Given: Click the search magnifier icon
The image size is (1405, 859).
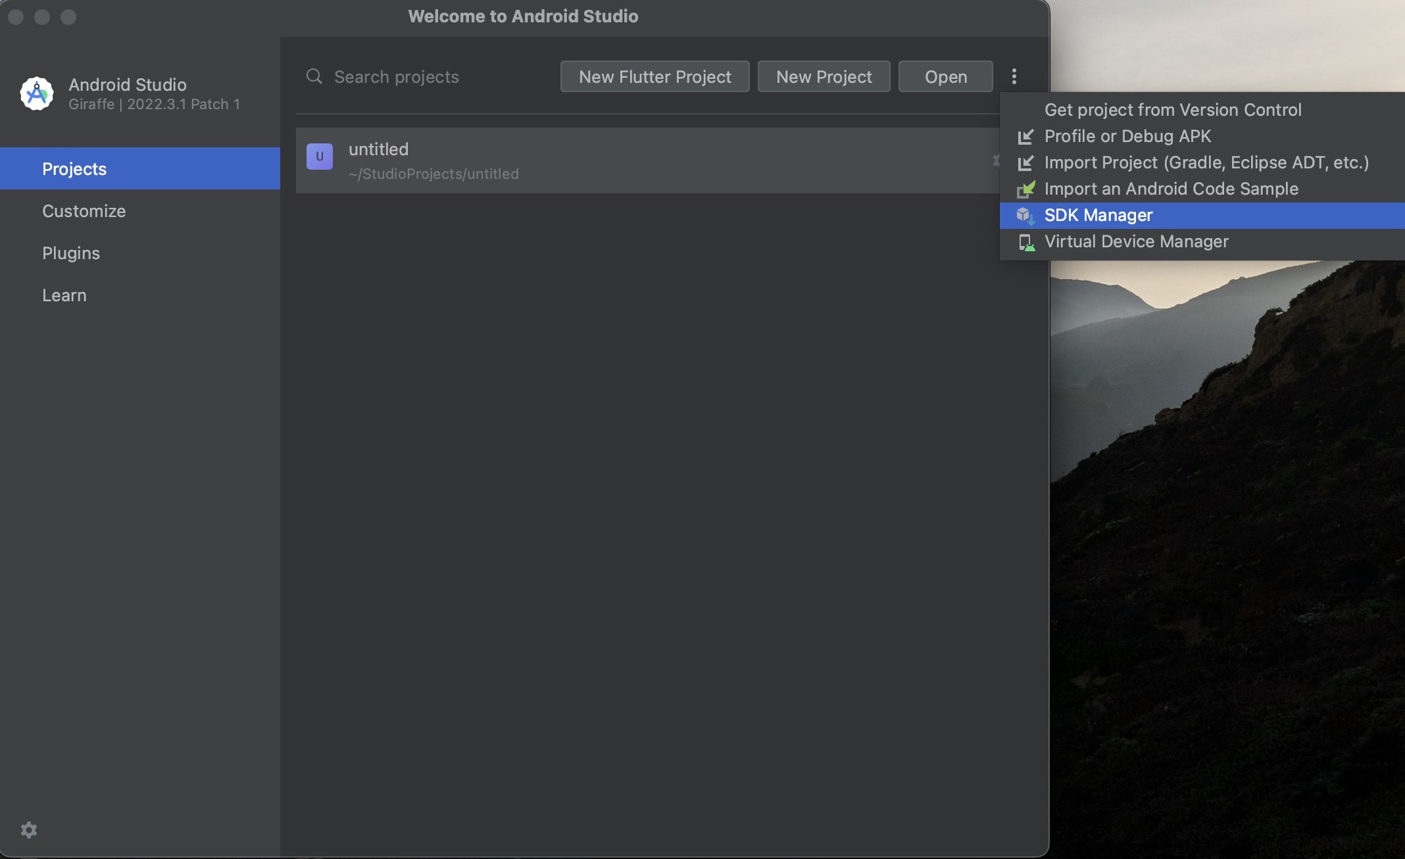Looking at the screenshot, I should 314,76.
